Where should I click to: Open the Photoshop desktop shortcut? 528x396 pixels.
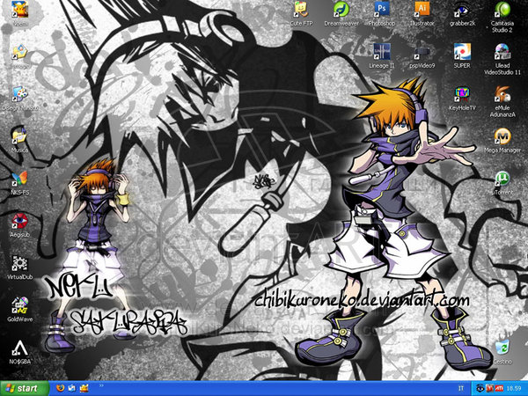381,11
